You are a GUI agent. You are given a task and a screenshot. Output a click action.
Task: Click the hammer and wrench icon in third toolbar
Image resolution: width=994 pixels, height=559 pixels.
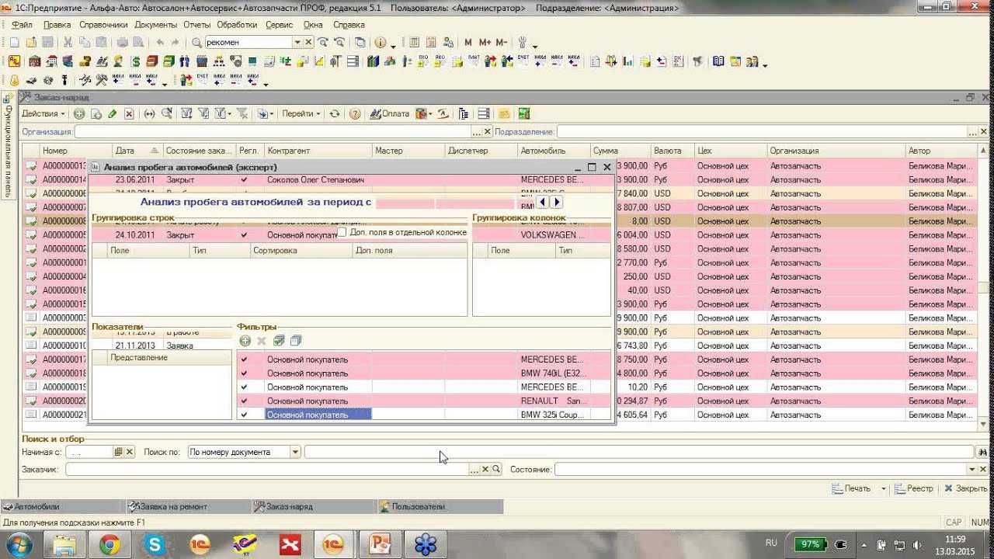(x=101, y=80)
